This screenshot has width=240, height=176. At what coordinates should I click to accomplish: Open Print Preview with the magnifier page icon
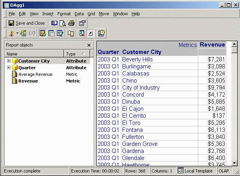62,23
